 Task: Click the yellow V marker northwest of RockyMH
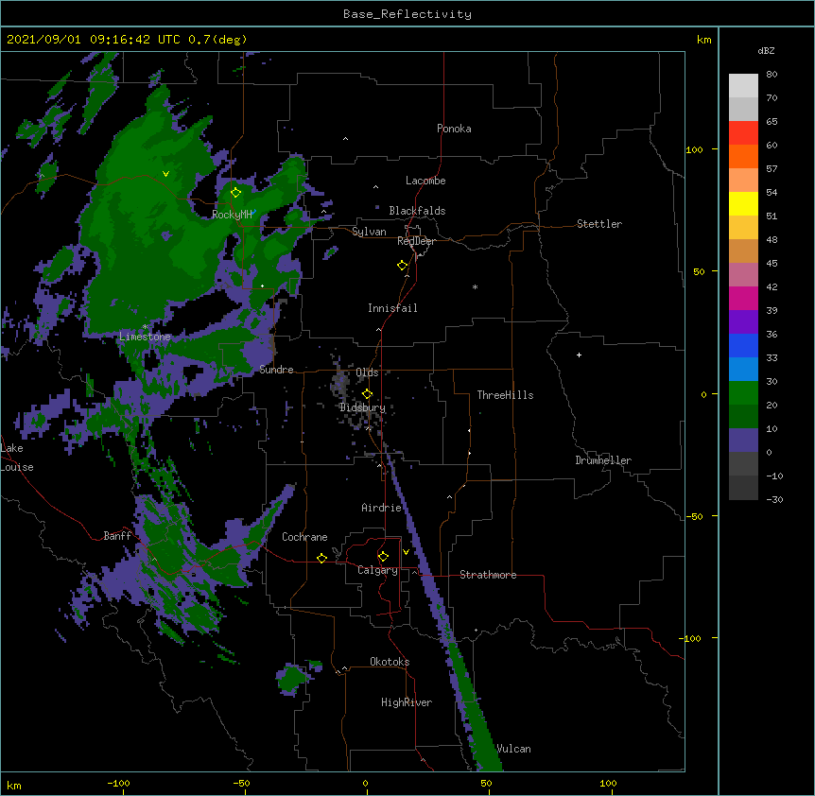click(x=165, y=174)
